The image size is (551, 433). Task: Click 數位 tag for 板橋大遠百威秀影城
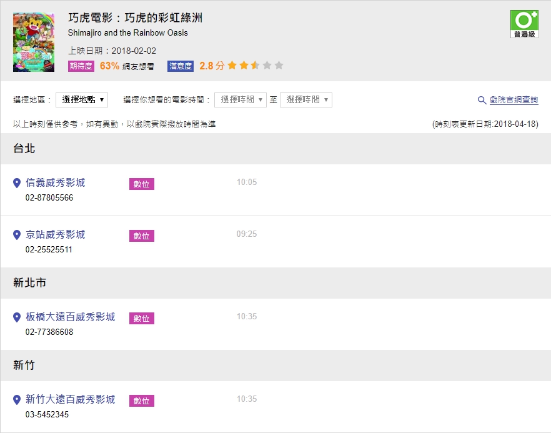(142, 318)
